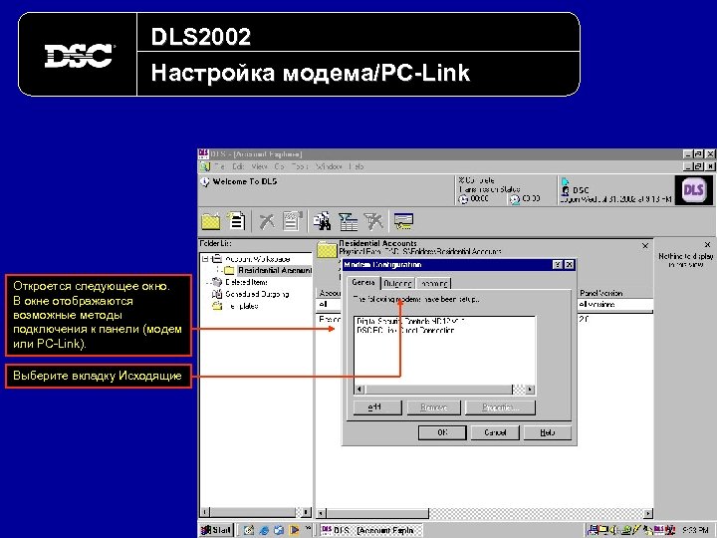The height and width of the screenshot is (538, 717).
Task: Click the New Folder toolbar icon
Action: [211, 221]
